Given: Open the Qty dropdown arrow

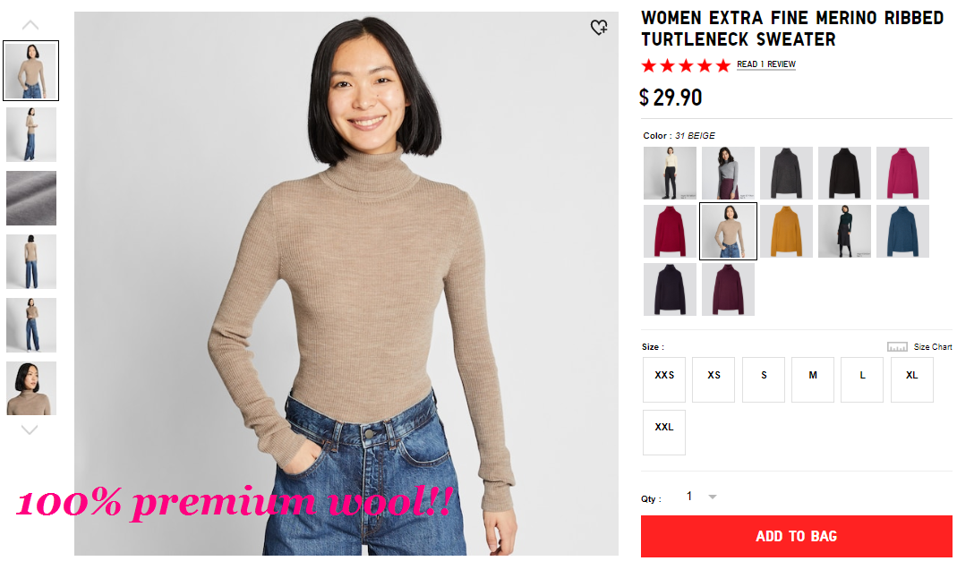Looking at the screenshot, I should (x=713, y=497).
